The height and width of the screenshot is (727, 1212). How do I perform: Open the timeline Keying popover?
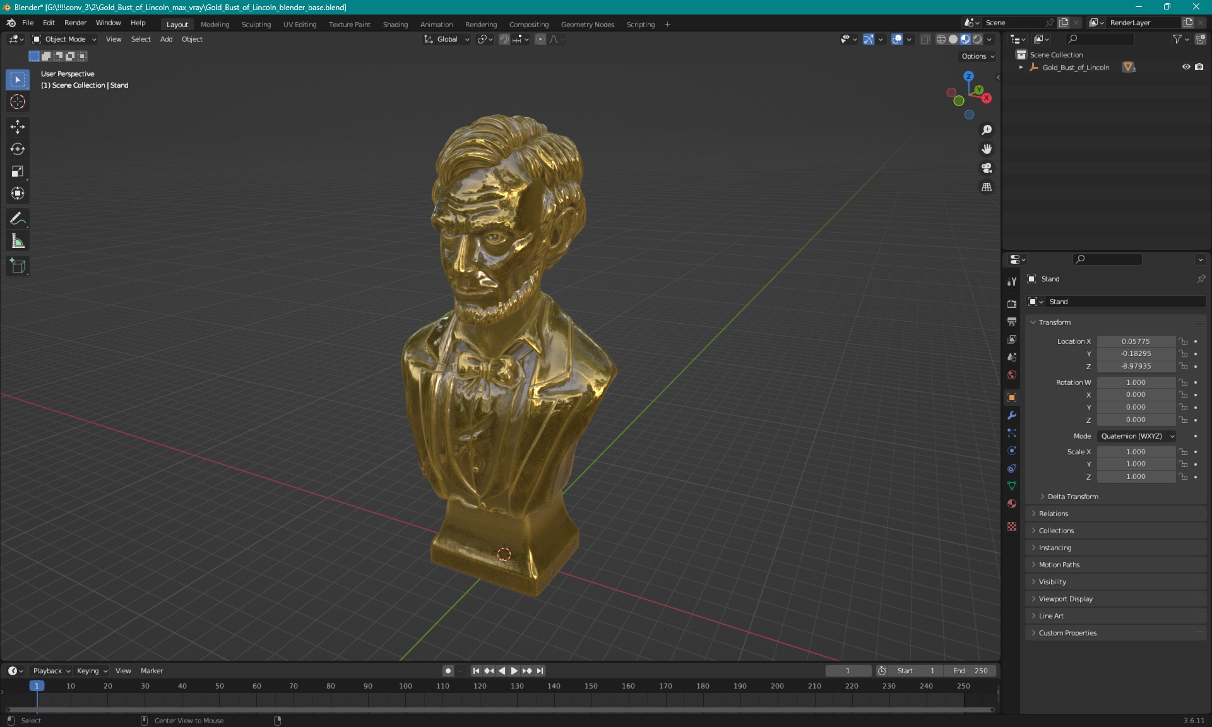click(92, 671)
